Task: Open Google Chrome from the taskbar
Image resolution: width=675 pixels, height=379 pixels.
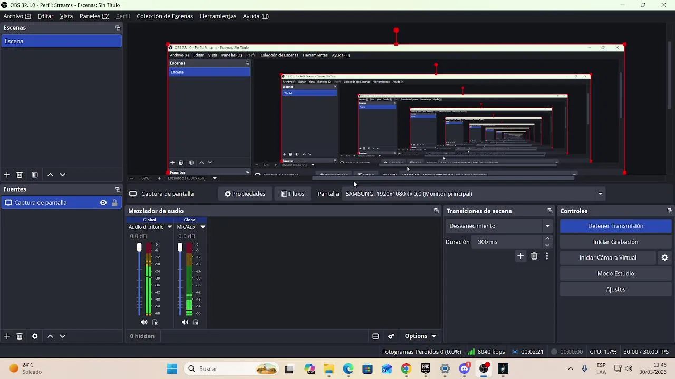Action: coord(406,369)
